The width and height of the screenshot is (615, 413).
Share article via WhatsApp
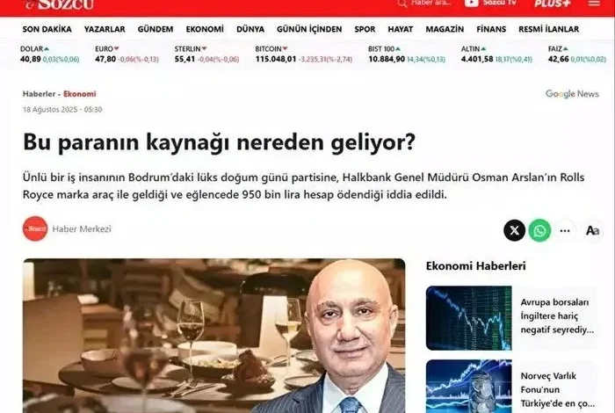coord(539,230)
